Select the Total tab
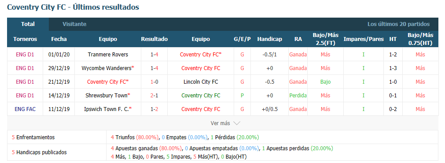 tap(28, 24)
